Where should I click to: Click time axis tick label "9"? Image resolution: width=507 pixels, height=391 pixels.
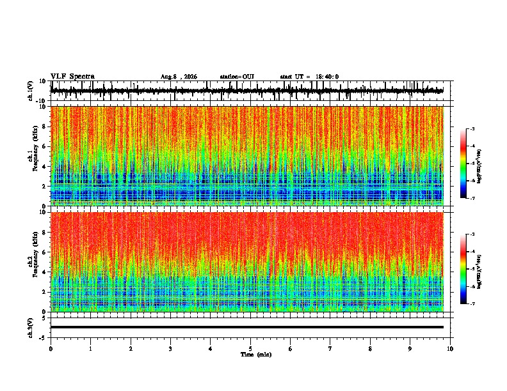(x=410, y=349)
